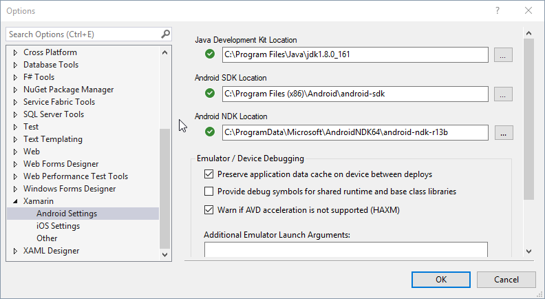Click the settings pane scrollbar down arrow
Image resolution: width=545 pixels, height=299 pixels.
528,251
